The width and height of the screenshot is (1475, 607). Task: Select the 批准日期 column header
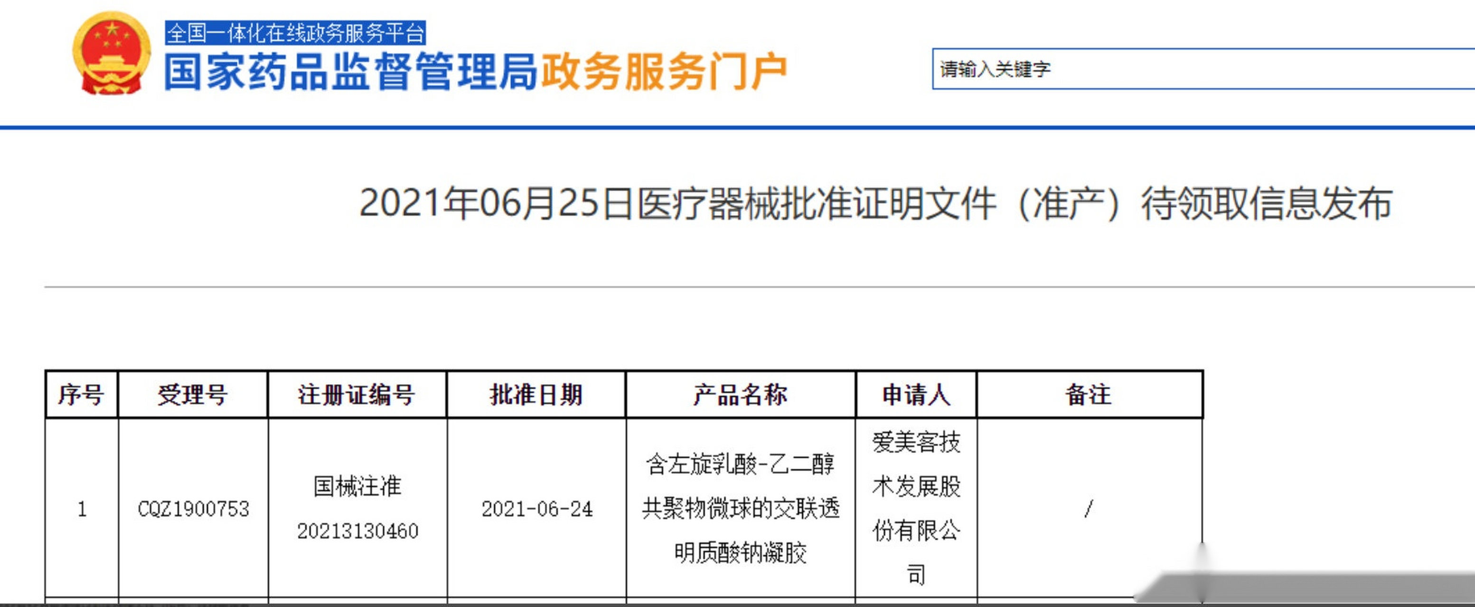coord(536,395)
